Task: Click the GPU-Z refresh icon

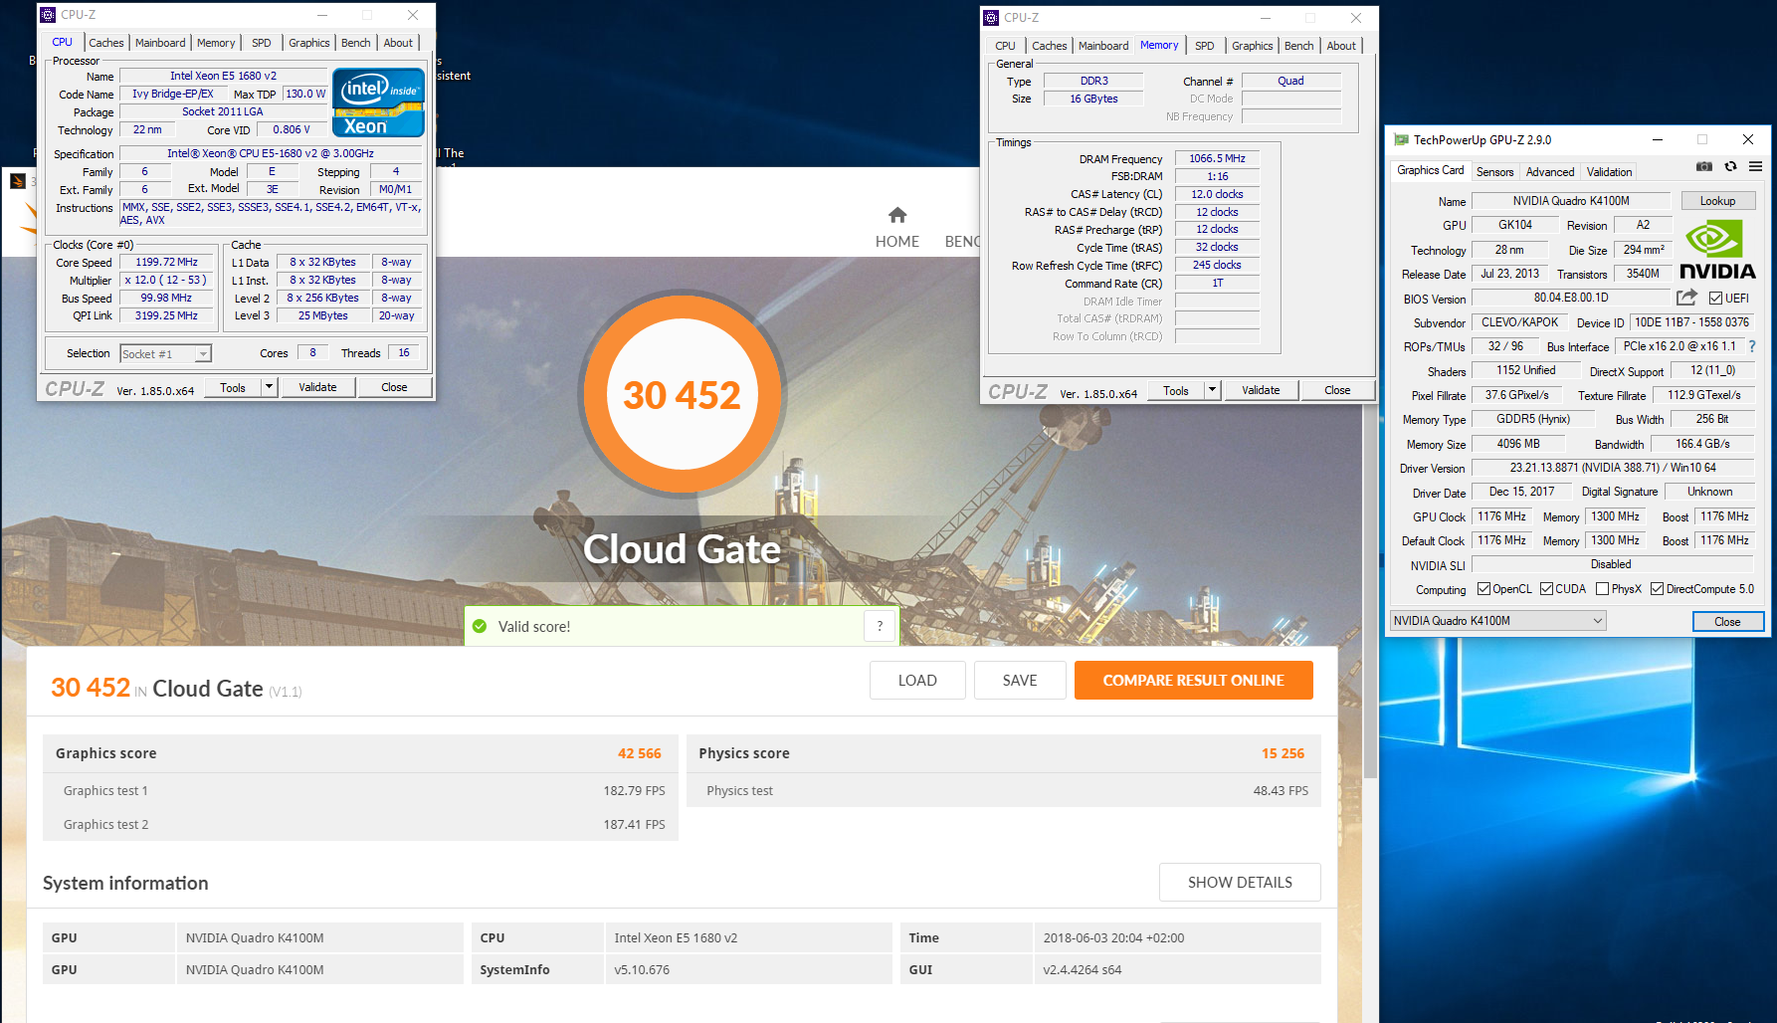Action: click(x=1730, y=166)
